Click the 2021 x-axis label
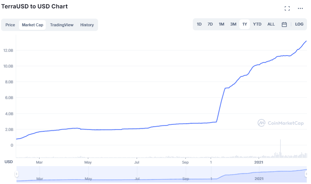The image size is (311, 184). coord(259,162)
